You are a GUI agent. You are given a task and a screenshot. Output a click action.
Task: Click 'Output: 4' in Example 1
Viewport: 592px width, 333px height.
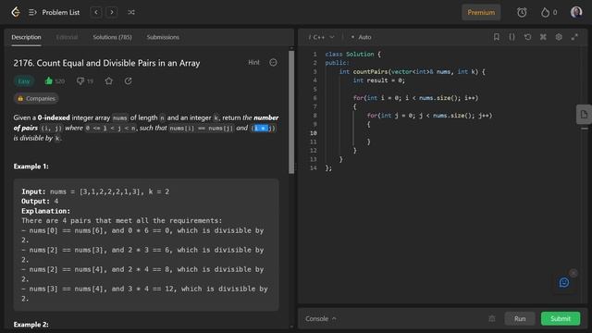pyautogui.click(x=40, y=202)
